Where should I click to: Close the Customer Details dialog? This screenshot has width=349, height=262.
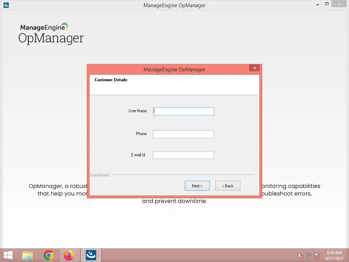(x=254, y=68)
